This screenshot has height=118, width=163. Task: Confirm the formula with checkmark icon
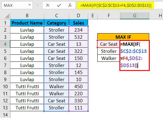tap(59, 5)
